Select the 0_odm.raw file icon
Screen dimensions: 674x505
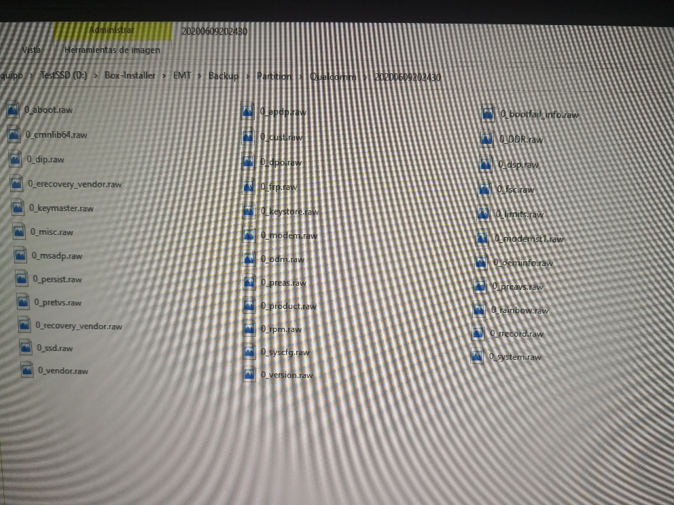pyautogui.click(x=249, y=259)
